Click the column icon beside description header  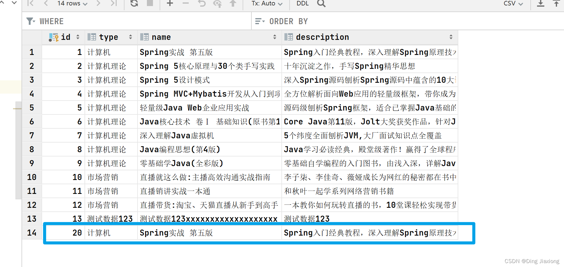point(289,37)
